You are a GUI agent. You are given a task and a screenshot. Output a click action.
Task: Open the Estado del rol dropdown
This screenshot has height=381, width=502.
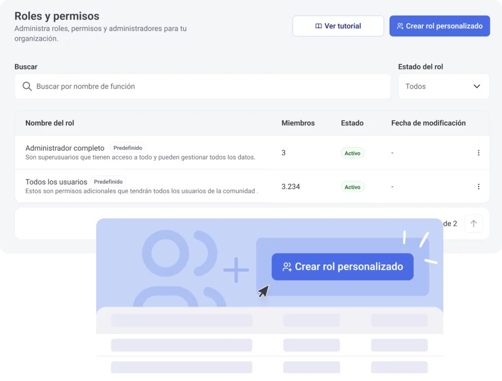tap(443, 86)
